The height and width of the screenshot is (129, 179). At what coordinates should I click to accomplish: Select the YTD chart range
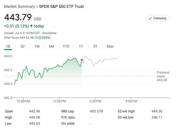[x=66, y=46]
